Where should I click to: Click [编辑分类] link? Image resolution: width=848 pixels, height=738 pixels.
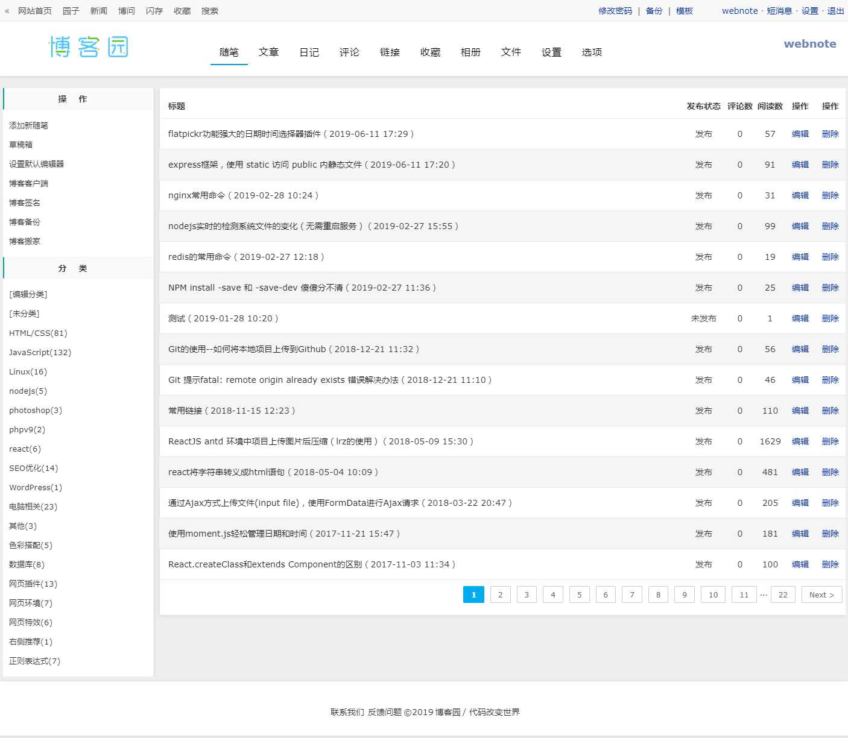click(x=28, y=294)
